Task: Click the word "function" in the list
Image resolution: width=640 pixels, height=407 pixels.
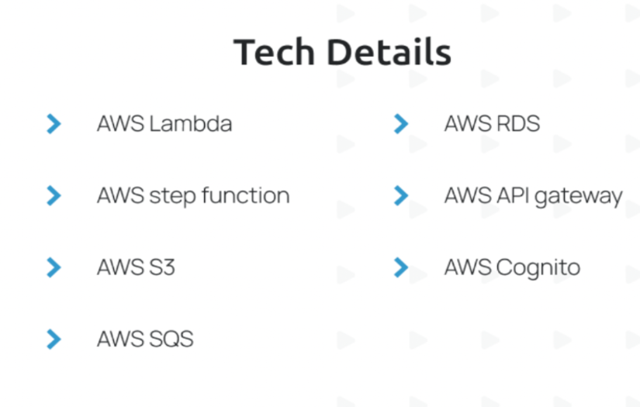Action: point(245,195)
